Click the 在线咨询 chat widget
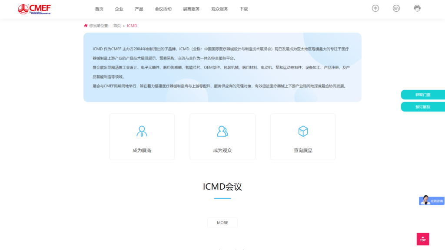 (432, 201)
